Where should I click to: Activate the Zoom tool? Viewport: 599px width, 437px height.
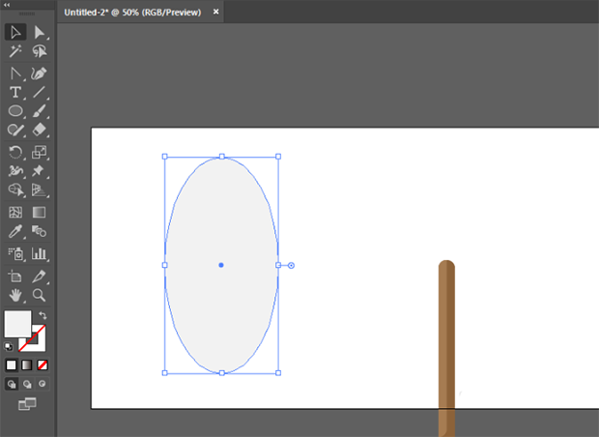[x=40, y=295]
